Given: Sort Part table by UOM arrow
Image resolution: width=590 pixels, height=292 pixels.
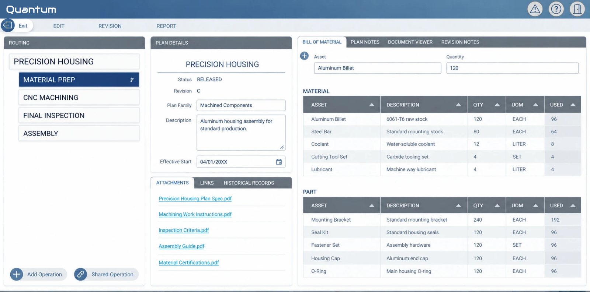Looking at the screenshot, I should pos(535,205).
